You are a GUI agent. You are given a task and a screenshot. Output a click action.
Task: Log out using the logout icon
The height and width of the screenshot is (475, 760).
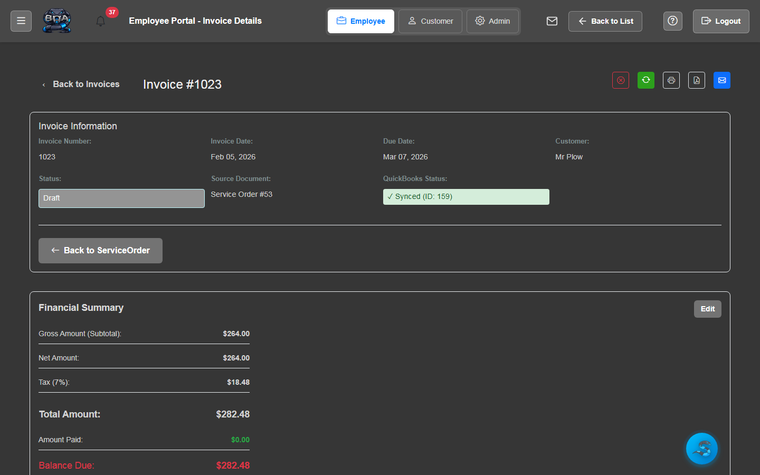coord(720,21)
